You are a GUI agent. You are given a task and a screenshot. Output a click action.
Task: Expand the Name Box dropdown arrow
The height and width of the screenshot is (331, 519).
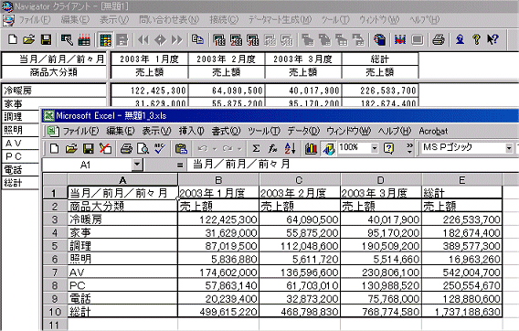[137, 165]
